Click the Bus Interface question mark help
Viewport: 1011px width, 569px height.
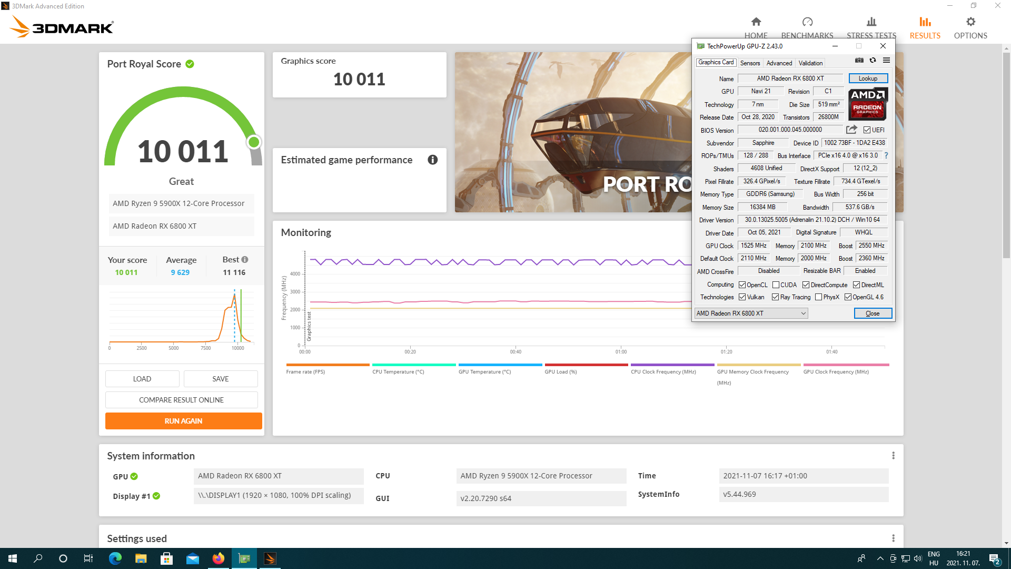(886, 155)
